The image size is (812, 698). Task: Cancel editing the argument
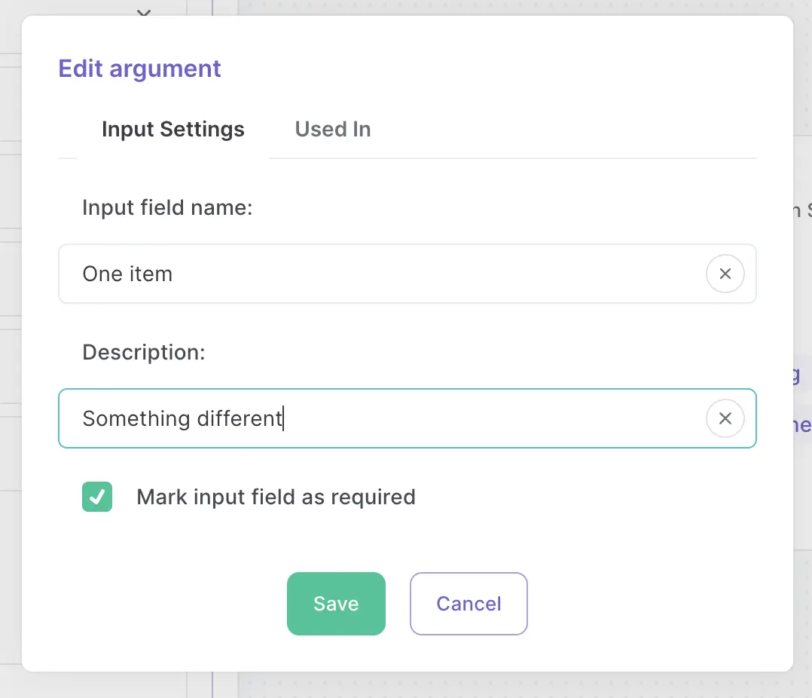tap(469, 604)
